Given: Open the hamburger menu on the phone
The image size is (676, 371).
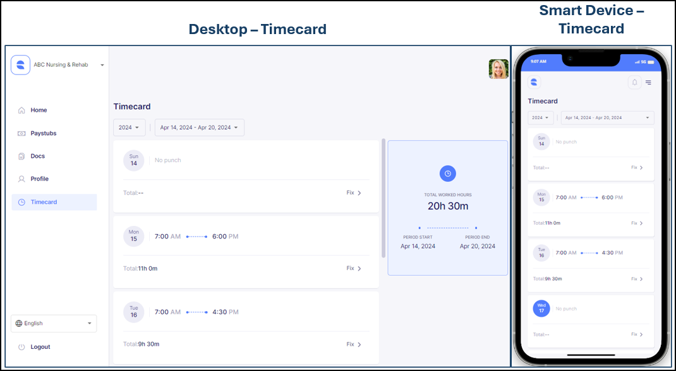Looking at the screenshot, I should coord(648,82).
